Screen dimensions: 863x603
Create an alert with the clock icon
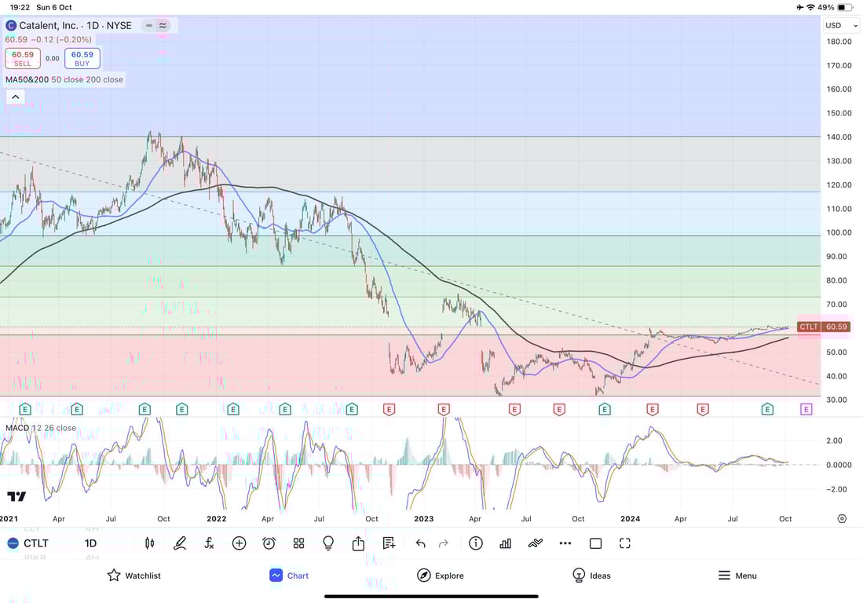(269, 543)
